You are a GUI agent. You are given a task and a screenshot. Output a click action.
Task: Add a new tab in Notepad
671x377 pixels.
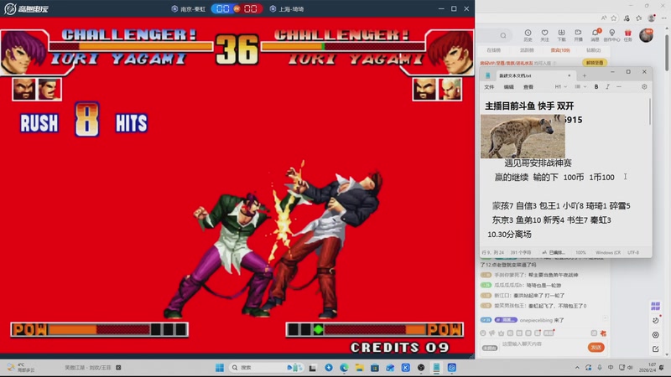click(585, 75)
